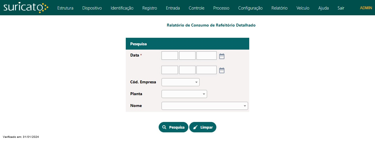Open the start date calendar picker

coord(222,56)
